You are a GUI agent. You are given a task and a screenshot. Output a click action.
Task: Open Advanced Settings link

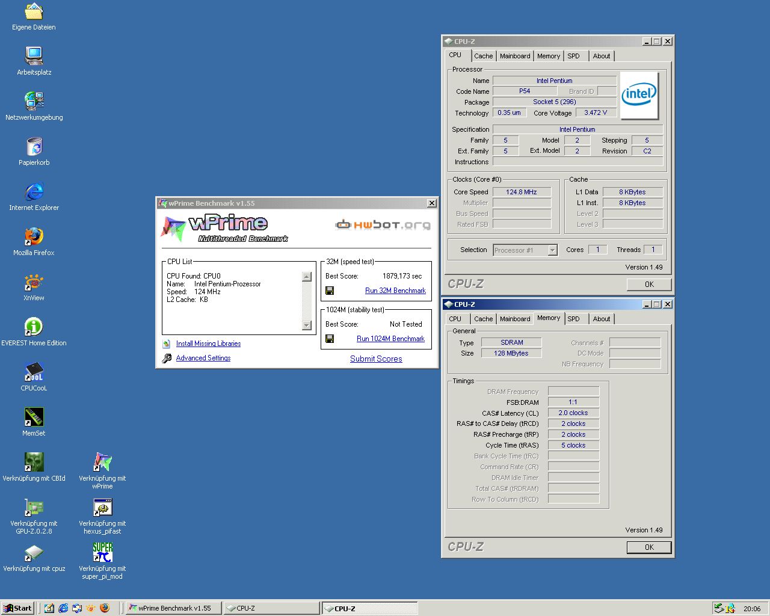(203, 358)
